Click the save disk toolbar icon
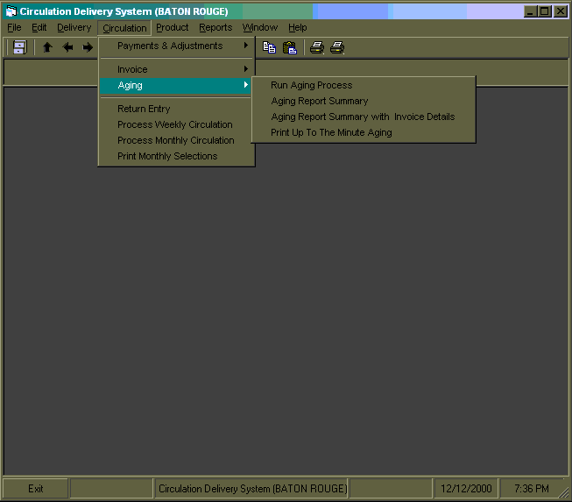The height and width of the screenshot is (502, 572). [19, 47]
